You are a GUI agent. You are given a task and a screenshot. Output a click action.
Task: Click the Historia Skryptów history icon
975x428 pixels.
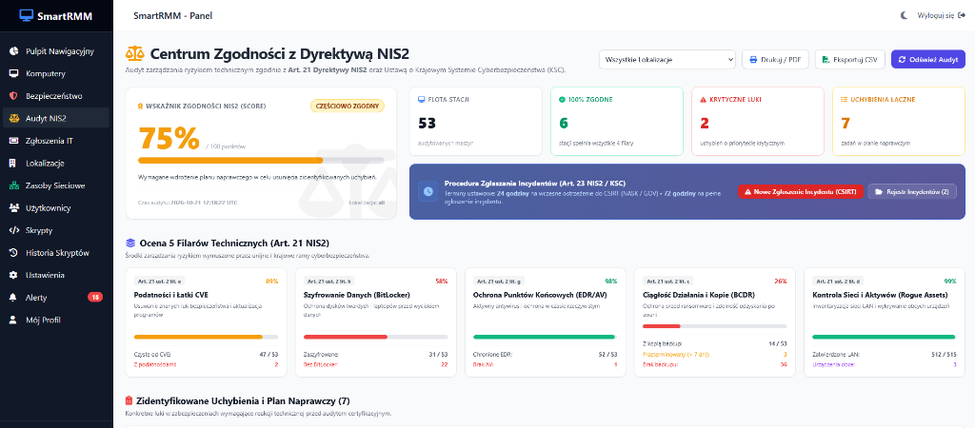click(x=13, y=253)
